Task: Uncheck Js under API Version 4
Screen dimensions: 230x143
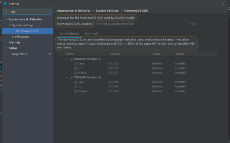Action: click(x=76, y=86)
